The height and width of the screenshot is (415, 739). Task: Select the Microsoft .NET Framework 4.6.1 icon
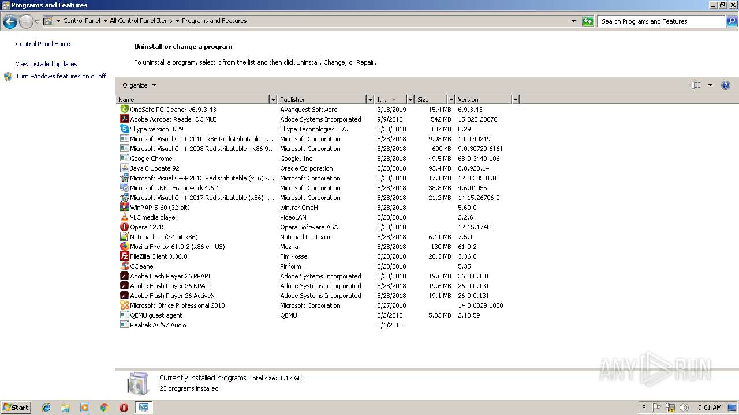(124, 187)
